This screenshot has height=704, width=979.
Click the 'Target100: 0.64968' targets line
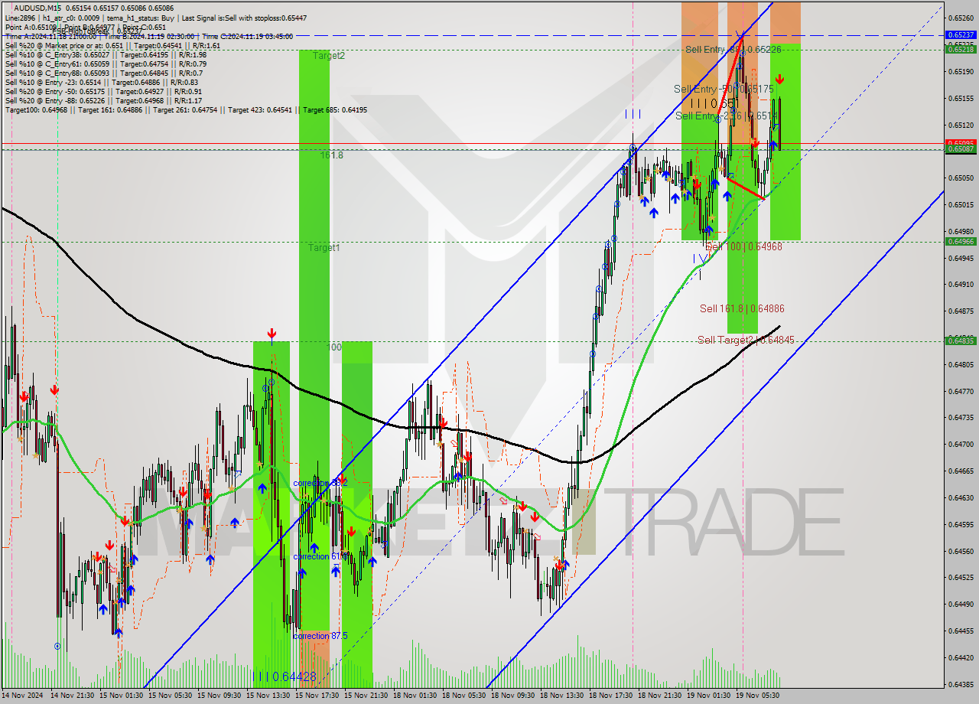click(x=186, y=110)
